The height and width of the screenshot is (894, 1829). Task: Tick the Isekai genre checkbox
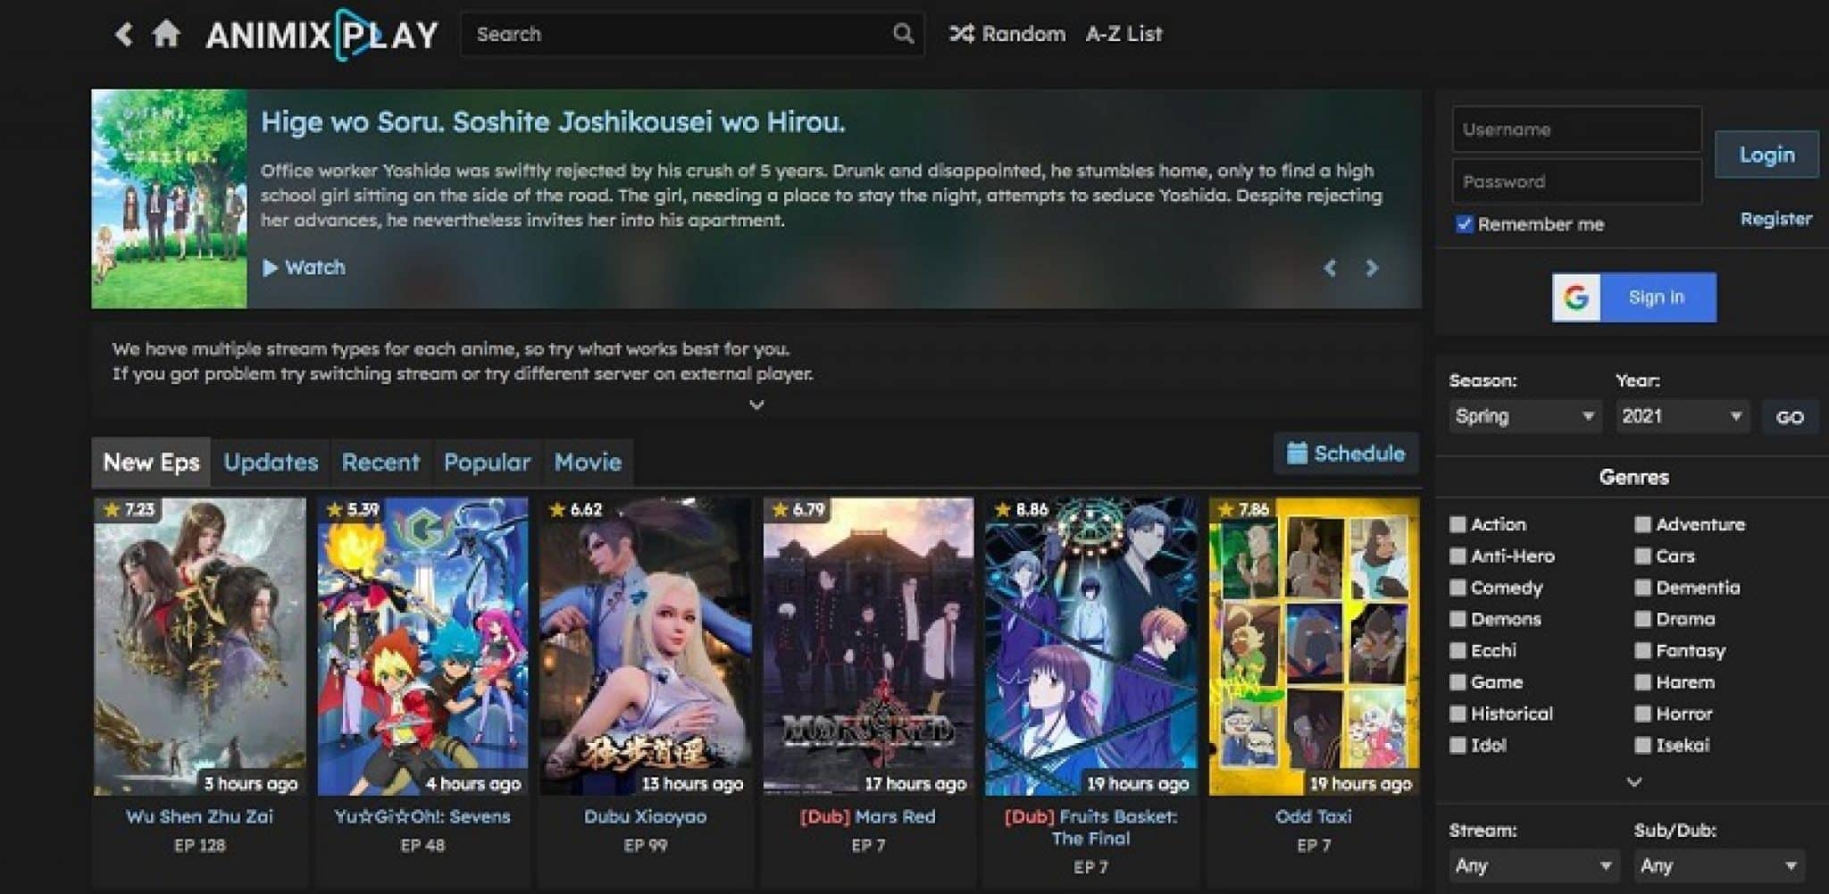click(1642, 745)
